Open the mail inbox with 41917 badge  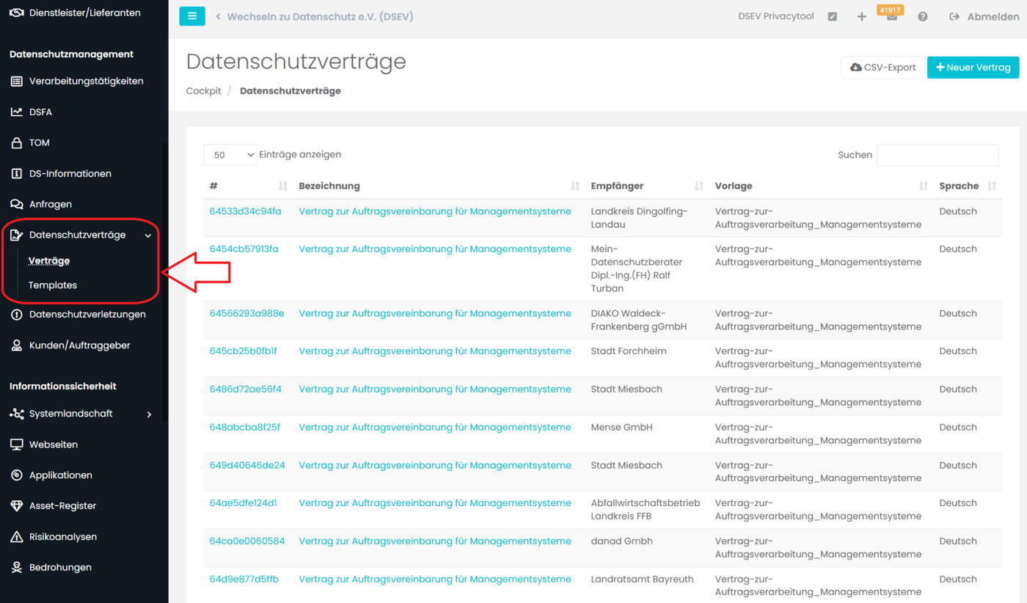click(x=892, y=17)
